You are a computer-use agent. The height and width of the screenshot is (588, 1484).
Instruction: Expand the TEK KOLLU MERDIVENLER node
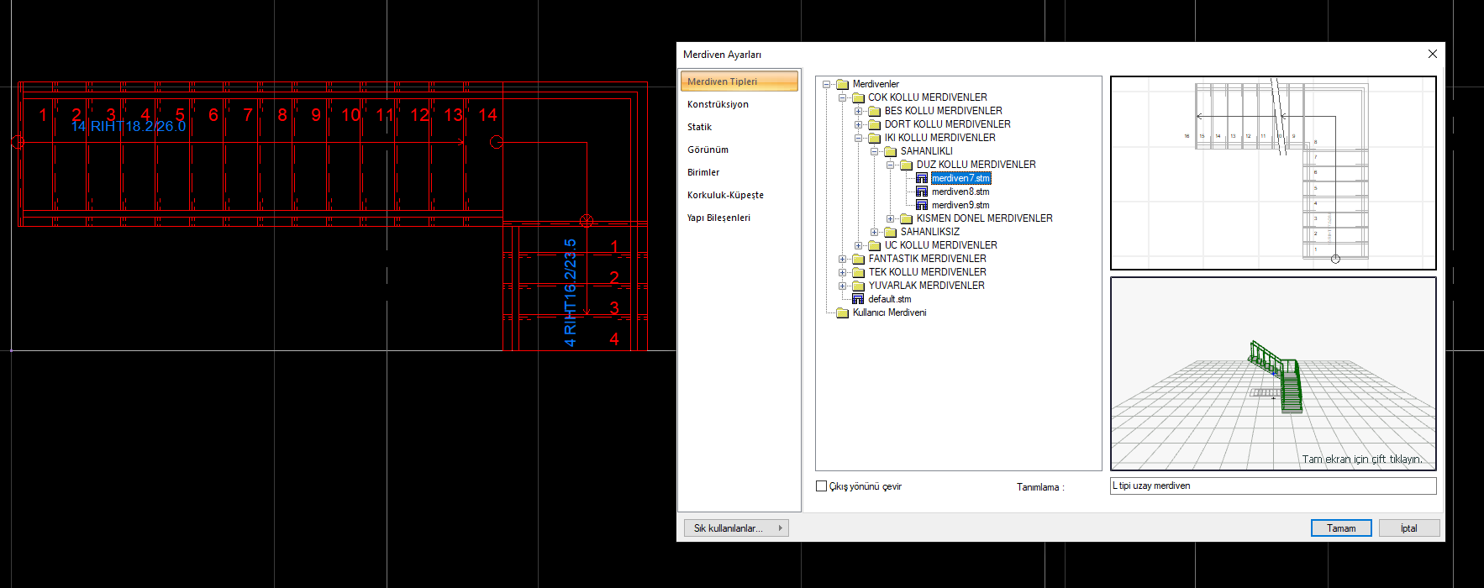(x=842, y=272)
